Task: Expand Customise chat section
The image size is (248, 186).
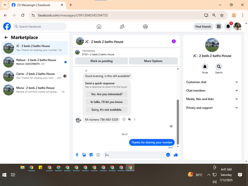Action: point(212,82)
